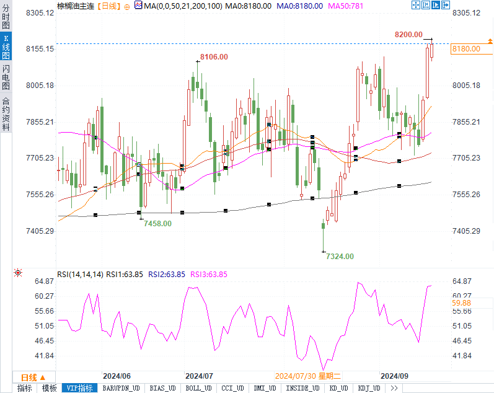Click the red sun icon beside RSI panel
This screenshot has height=393, width=494.
(18, 273)
